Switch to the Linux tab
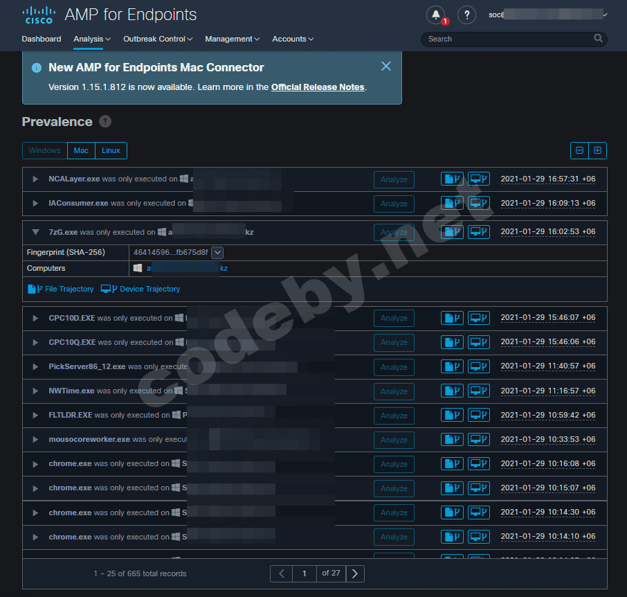 click(111, 150)
